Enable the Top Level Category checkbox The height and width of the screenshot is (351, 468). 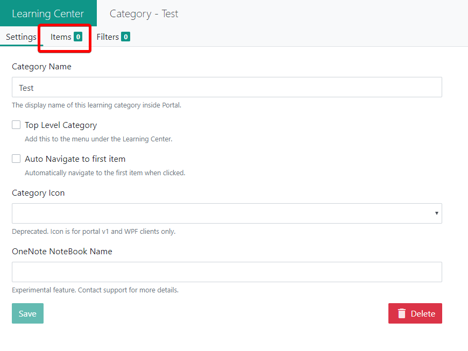[x=16, y=125]
